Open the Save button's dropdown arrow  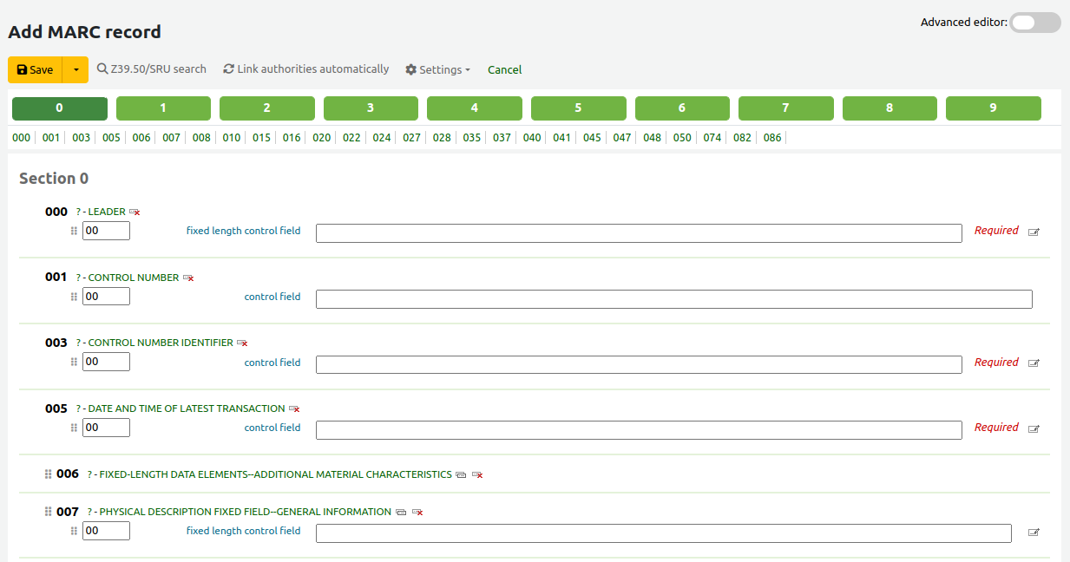[x=75, y=69]
